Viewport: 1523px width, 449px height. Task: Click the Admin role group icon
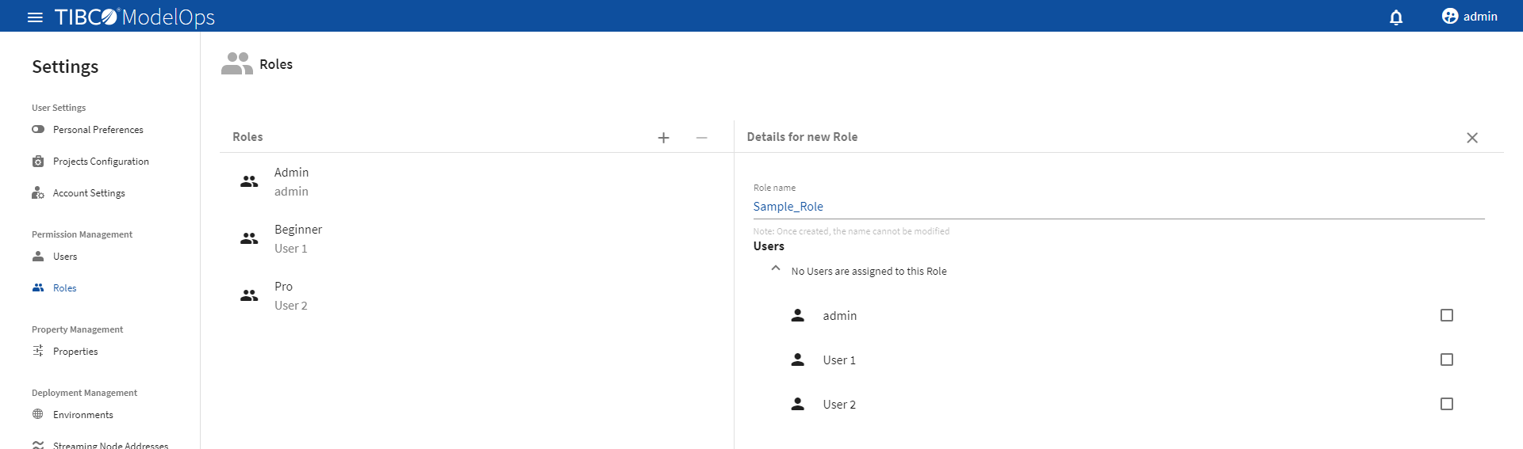coord(249,181)
